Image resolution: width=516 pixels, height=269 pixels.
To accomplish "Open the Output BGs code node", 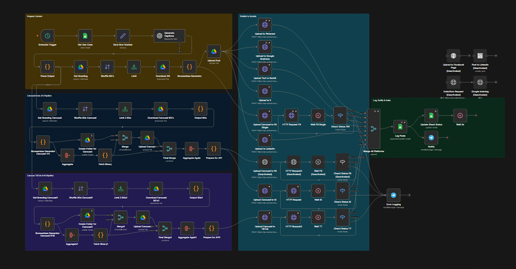I will coord(201,109).
